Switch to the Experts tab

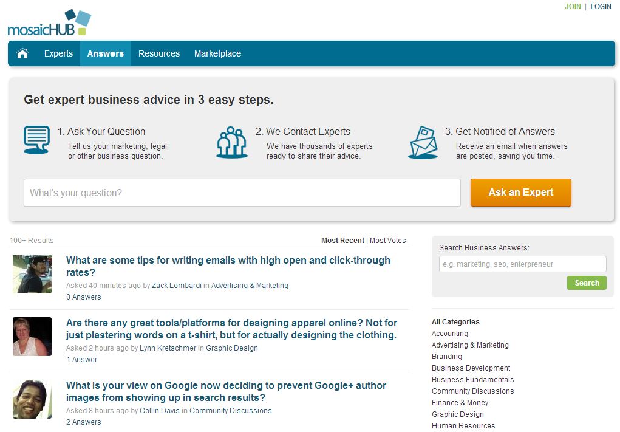(58, 53)
